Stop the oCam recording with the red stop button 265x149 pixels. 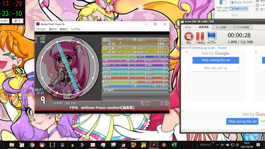pos(189,36)
